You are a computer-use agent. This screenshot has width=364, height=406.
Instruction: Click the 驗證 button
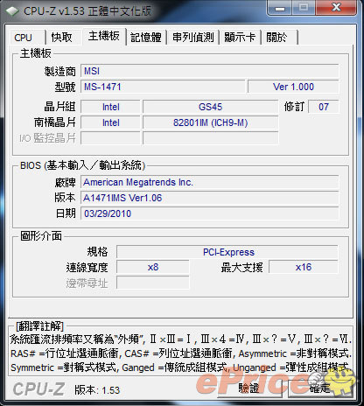click(248, 388)
